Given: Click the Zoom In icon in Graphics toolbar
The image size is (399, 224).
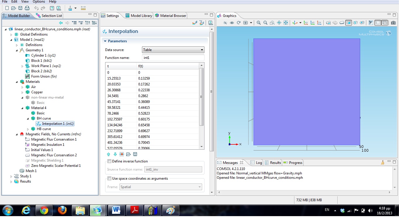Looking at the screenshot, I should 259,23.
